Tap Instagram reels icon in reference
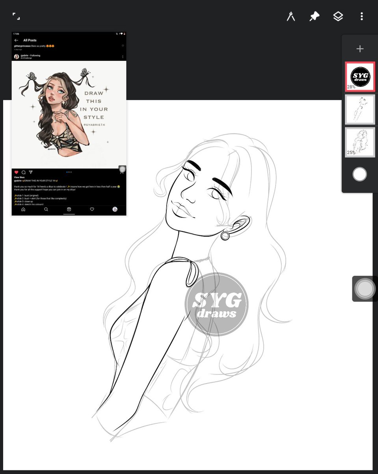Viewport: 378px width, 474px height. [x=69, y=209]
